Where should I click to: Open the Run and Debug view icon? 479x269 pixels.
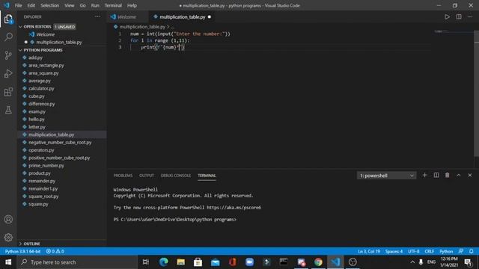coord(8,73)
